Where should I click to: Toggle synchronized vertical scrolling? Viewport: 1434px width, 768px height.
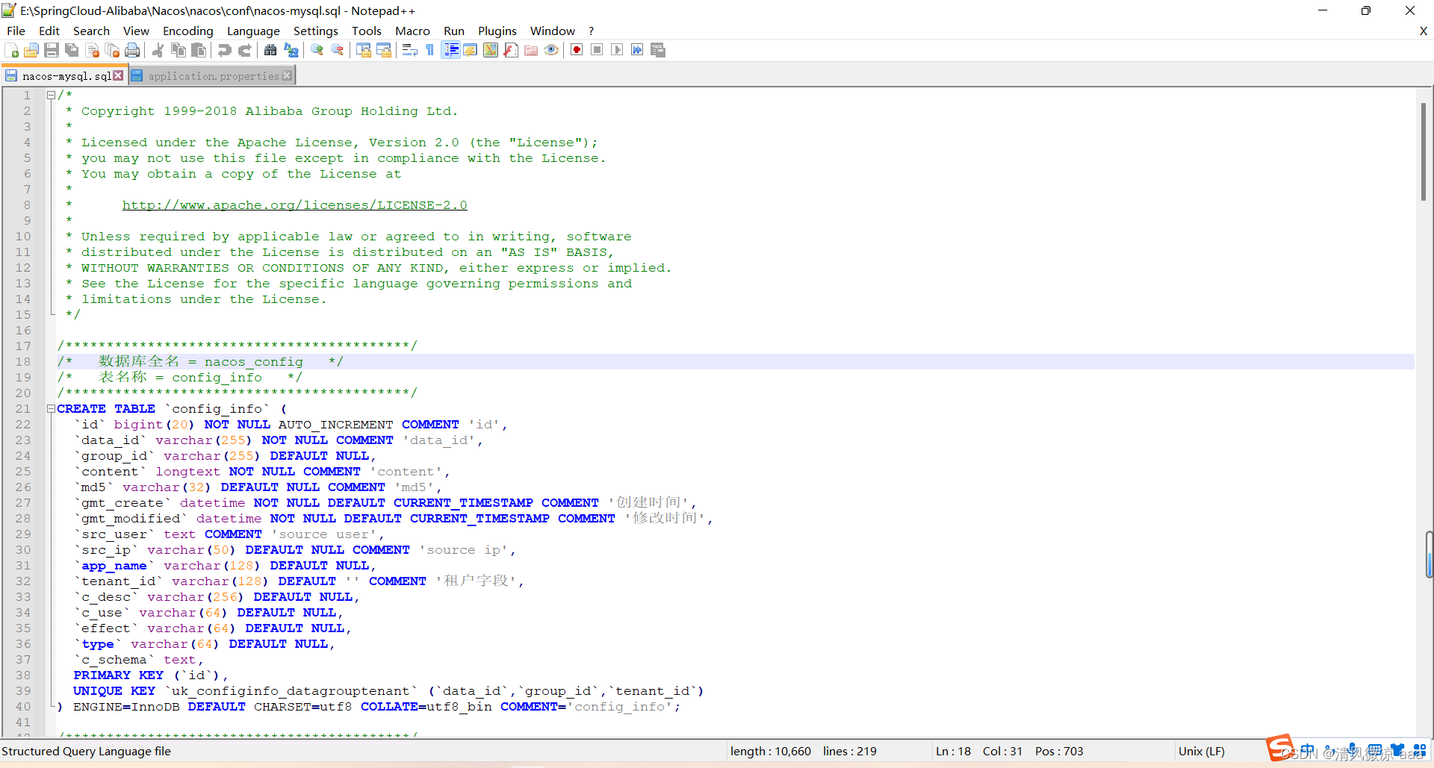(364, 50)
